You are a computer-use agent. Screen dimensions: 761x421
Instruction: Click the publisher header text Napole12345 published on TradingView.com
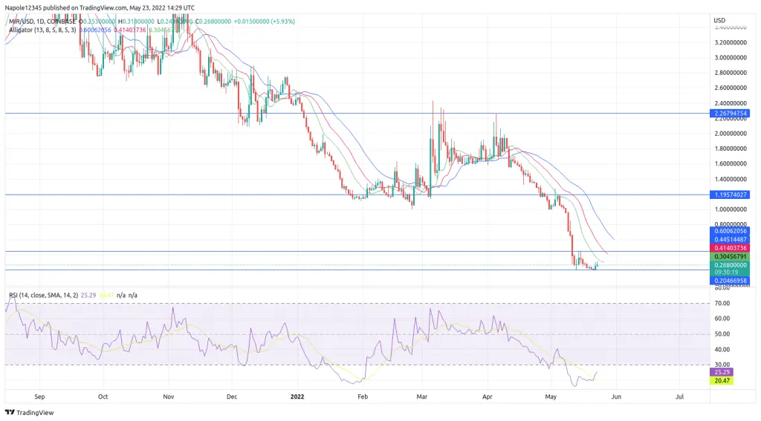(x=66, y=7)
